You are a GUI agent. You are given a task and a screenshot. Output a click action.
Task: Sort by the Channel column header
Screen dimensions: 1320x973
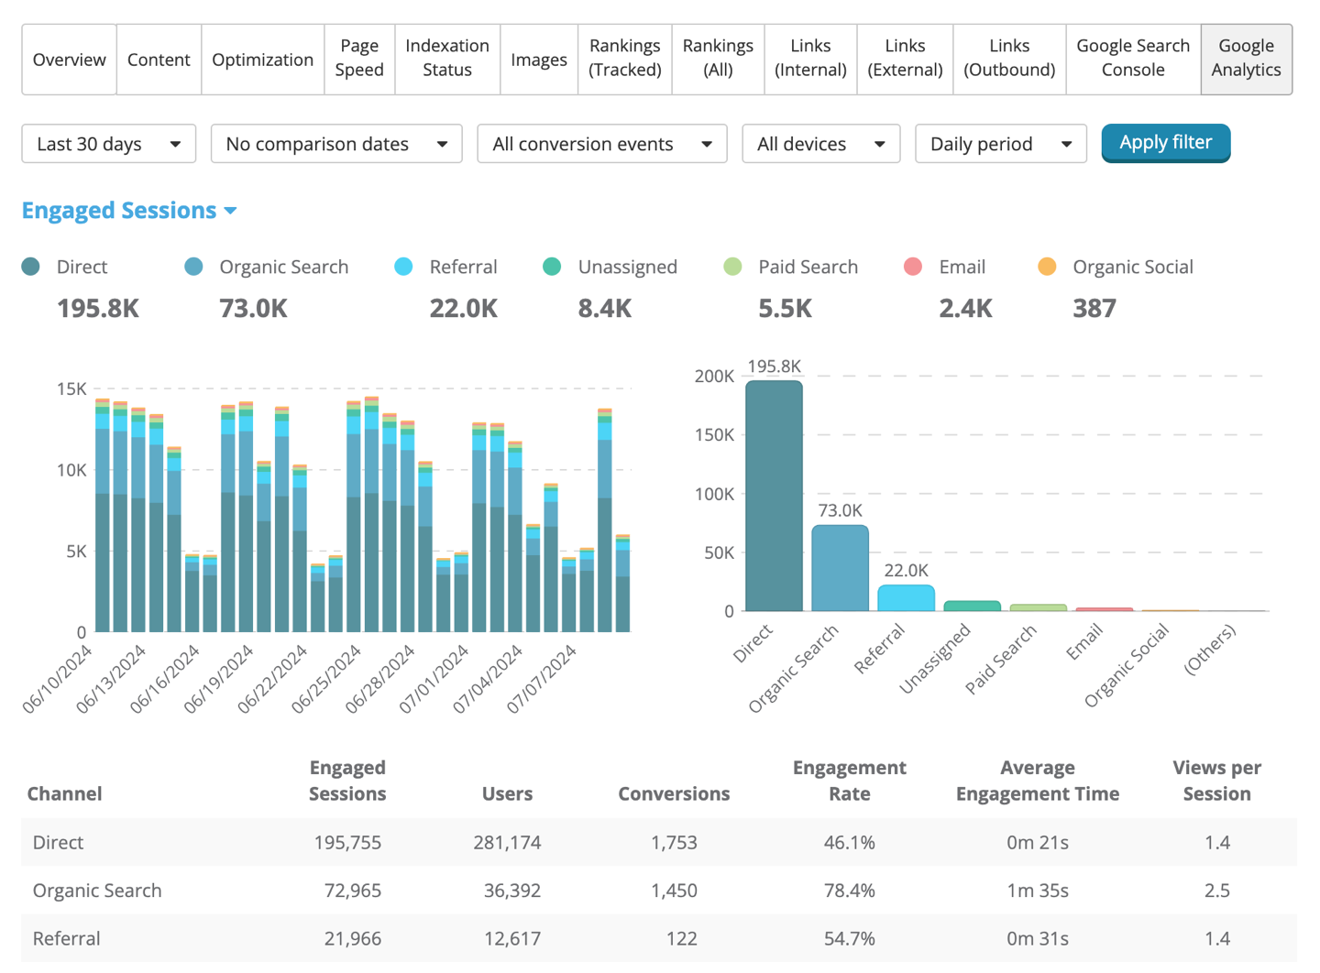pyautogui.click(x=64, y=793)
